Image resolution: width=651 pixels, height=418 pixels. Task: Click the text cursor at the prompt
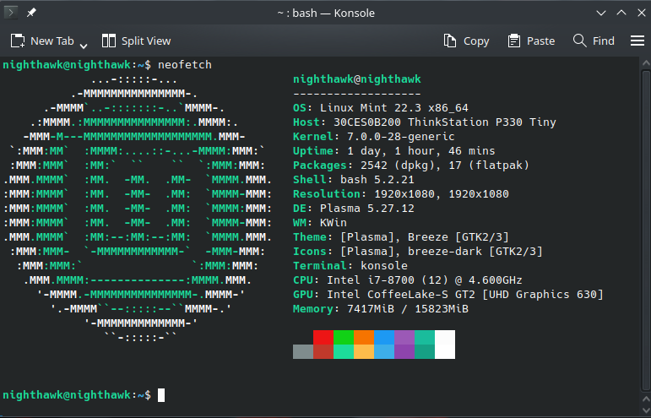[161, 395]
